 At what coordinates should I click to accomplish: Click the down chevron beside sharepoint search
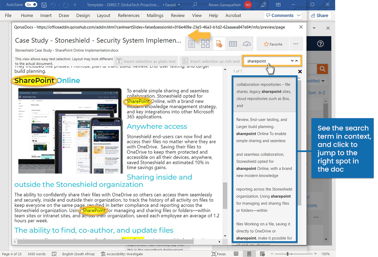coord(292,61)
